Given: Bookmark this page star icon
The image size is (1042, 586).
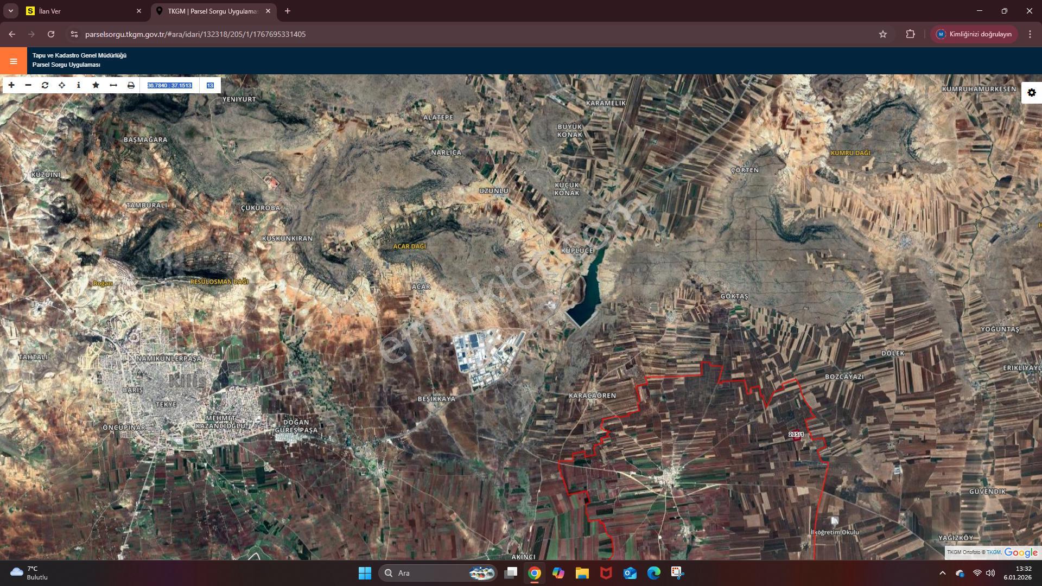Looking at the screenshot, I should pyautogui.click(x=883, y=34).
